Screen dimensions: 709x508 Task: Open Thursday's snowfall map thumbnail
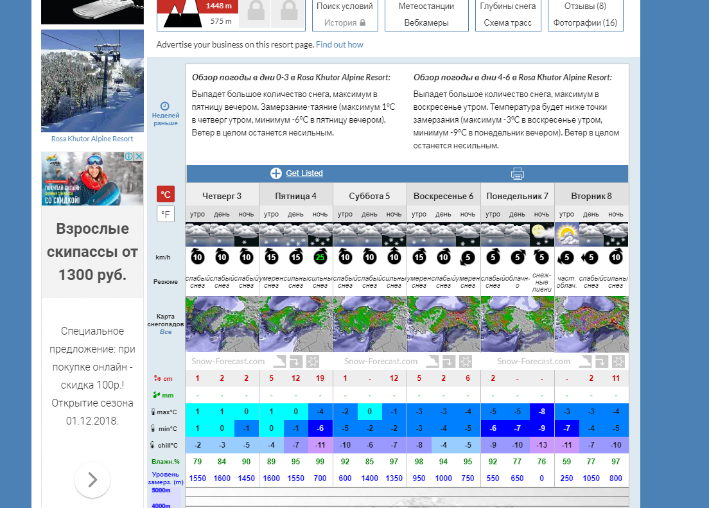[x=222, y=324]
